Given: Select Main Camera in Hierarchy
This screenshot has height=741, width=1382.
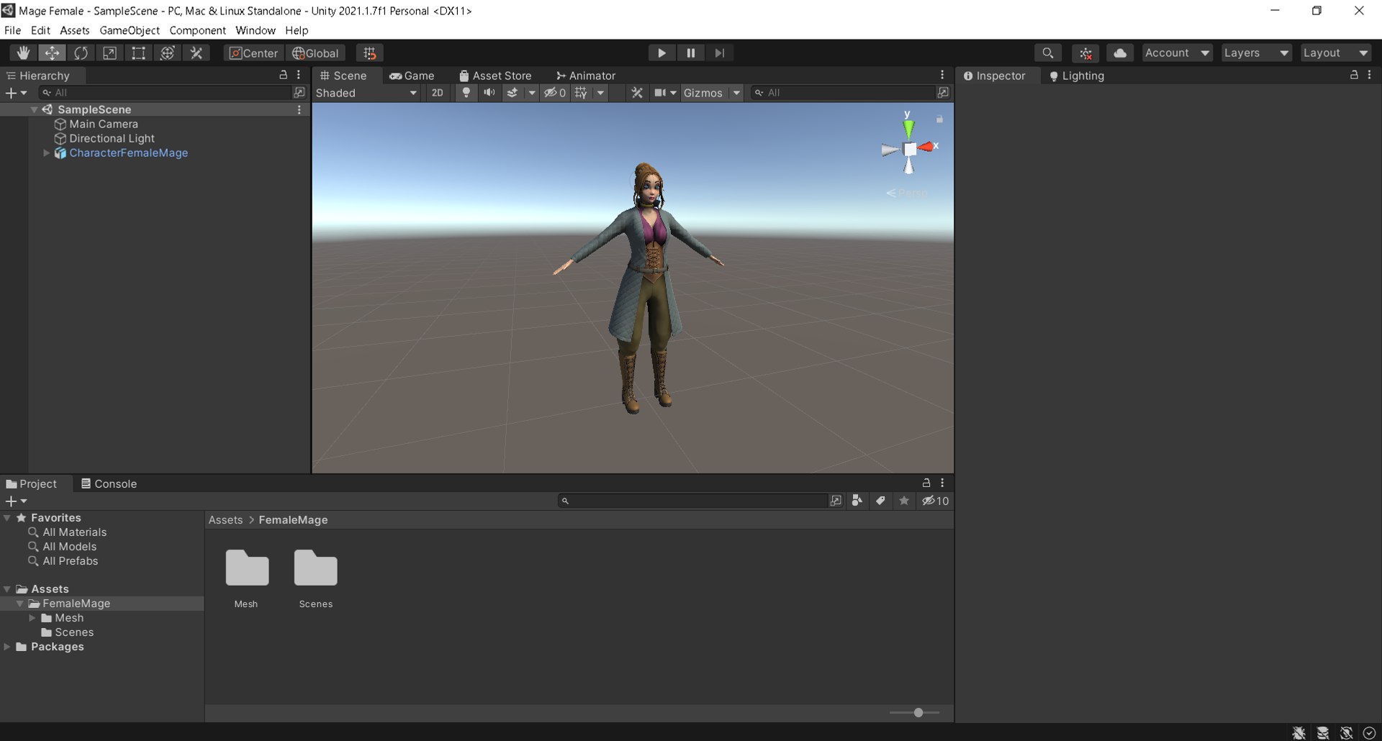Looking at the screenshot, I should (104, 124).
